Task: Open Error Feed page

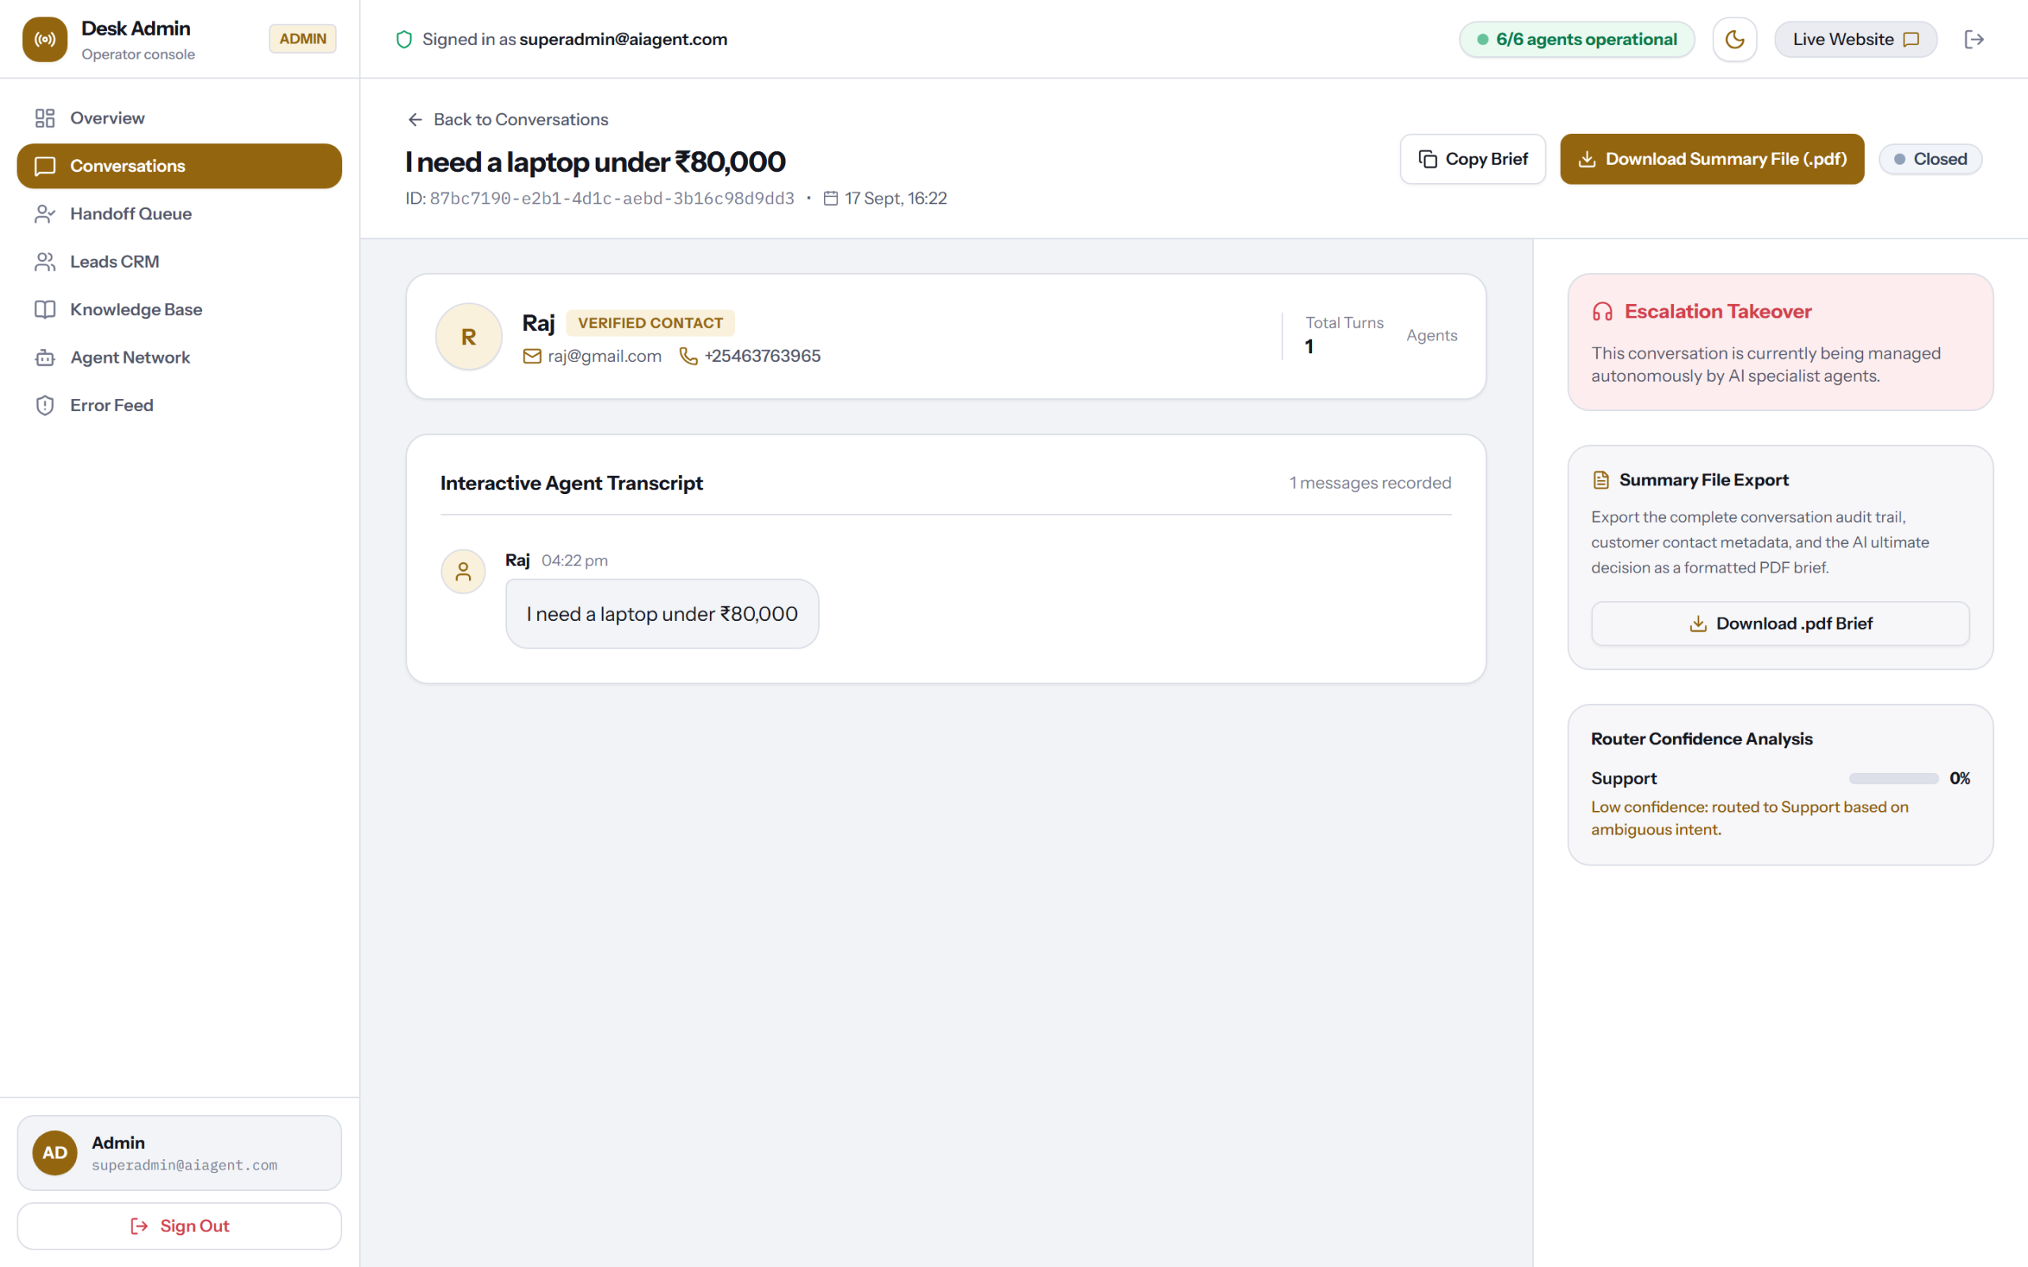Action: tap(179, 405)
